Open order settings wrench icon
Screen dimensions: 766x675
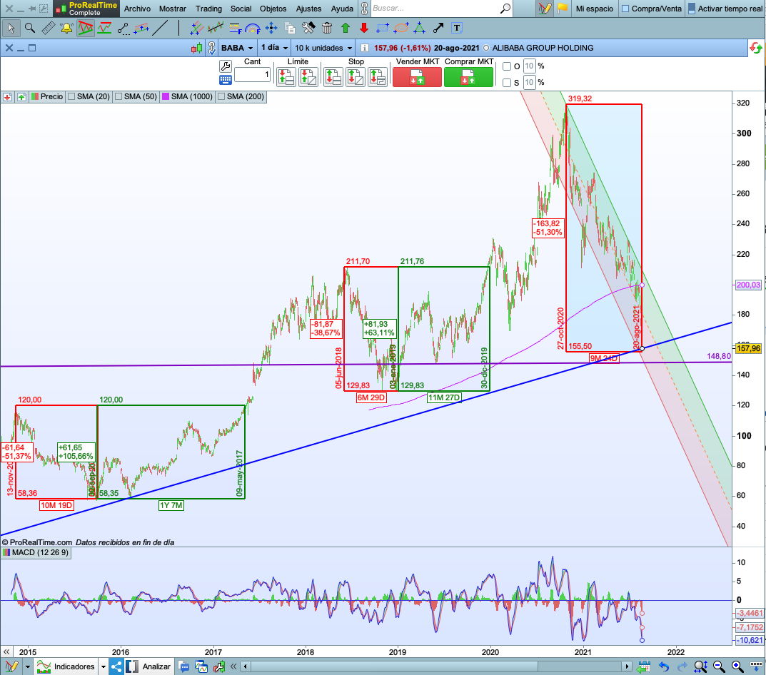[226, 66]
